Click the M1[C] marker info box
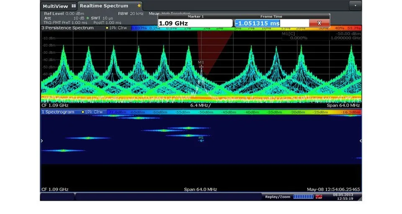 click(321, 36)
